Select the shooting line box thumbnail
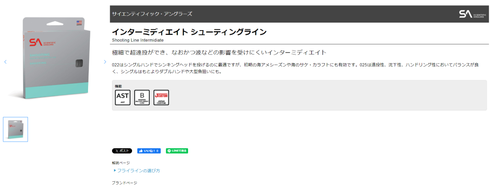This screenshot has height=187, width=490. (x=16, y=129)
